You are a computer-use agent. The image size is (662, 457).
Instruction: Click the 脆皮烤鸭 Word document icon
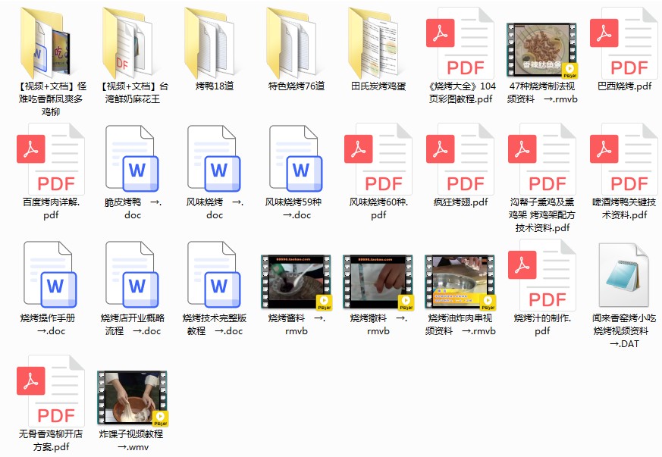[x=133, y=158]
